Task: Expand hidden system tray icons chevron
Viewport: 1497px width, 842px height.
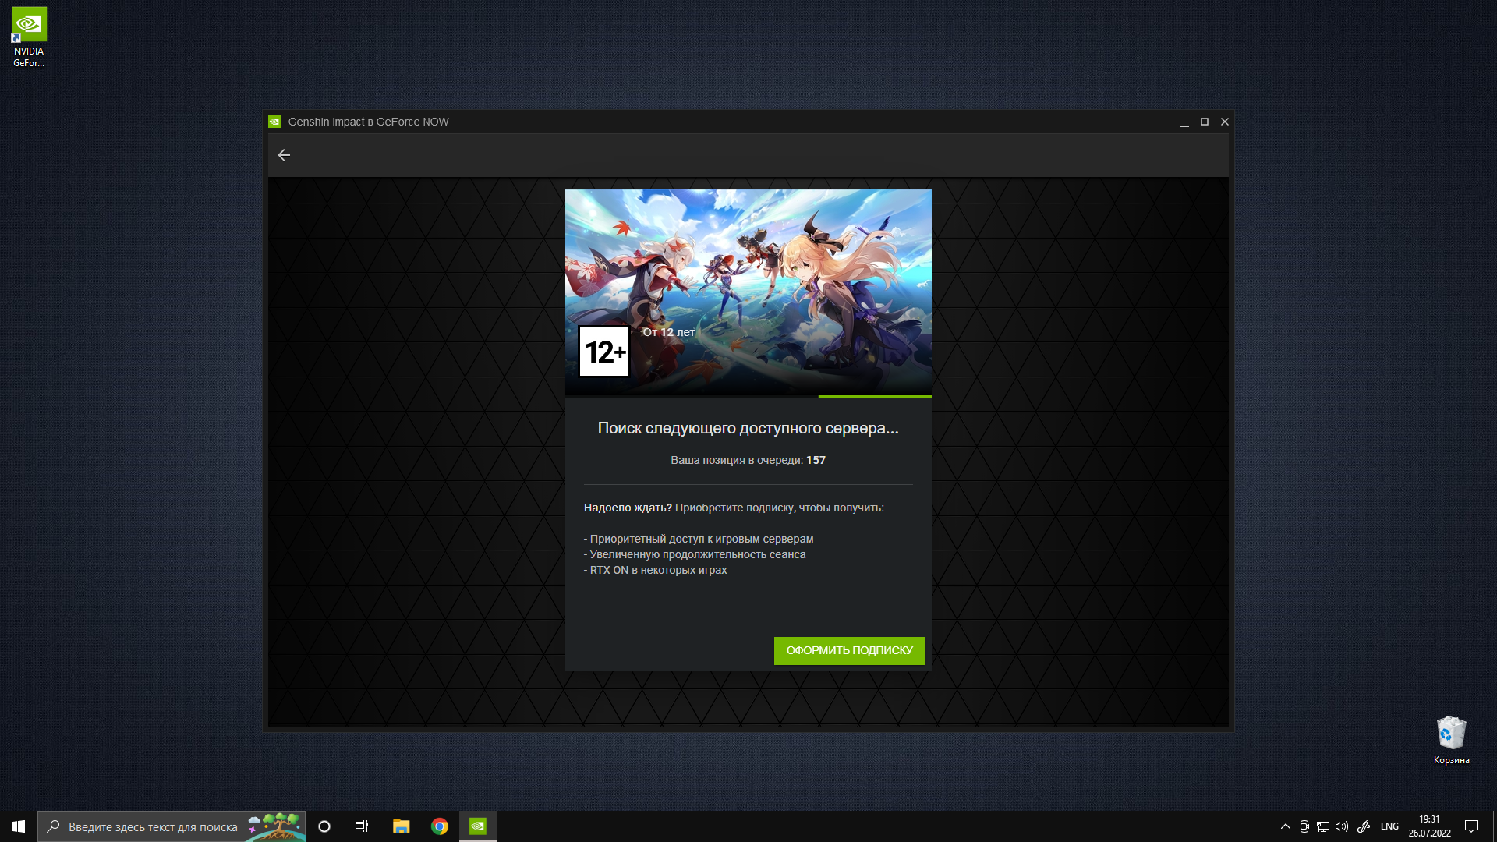Action: (1285, 826)
